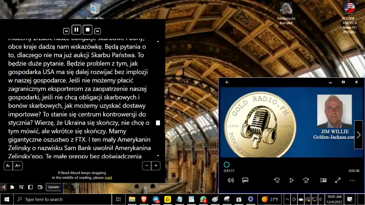Open system volume tray icon
Viewport: 365px width, 205px height.
[321, 199]
